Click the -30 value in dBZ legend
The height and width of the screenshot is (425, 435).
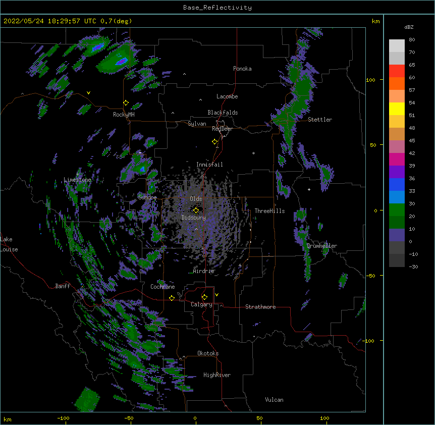click(x=413, y=267)
